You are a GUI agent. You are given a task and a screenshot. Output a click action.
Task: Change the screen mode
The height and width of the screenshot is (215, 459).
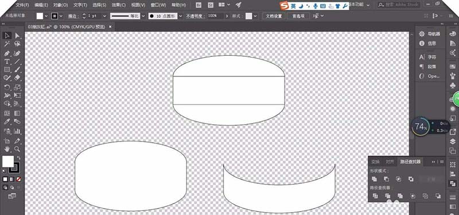pos(12,196)
